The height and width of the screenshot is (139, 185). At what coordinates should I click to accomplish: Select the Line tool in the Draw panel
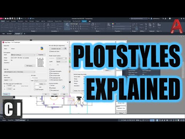click(x=2, y=25)
